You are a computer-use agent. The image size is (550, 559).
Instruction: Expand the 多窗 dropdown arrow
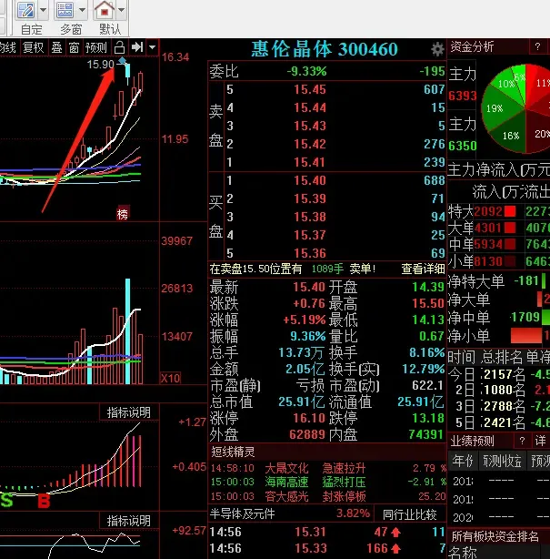coord(82,10)
